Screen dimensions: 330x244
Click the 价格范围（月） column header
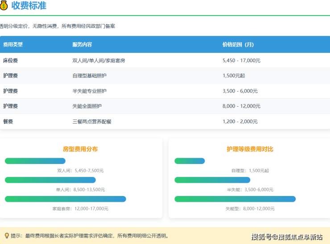point(238,44)
